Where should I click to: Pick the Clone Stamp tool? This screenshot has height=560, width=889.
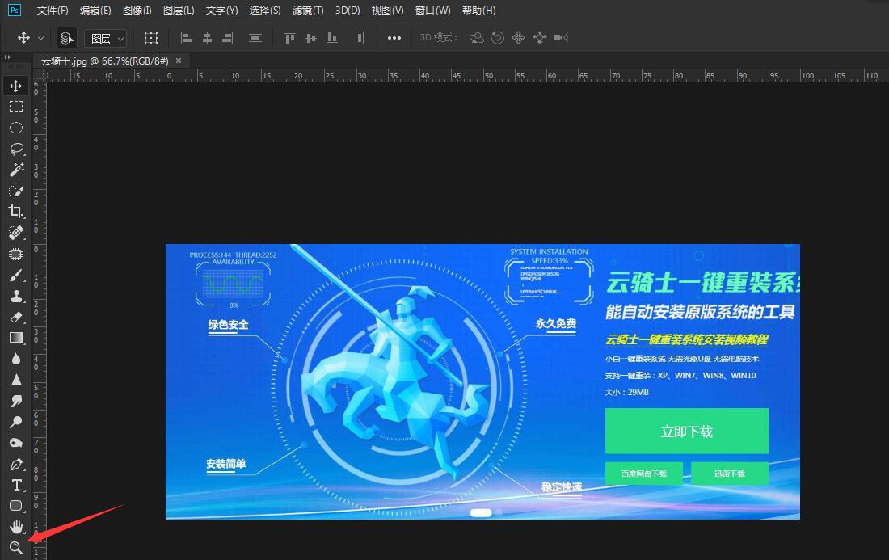[16, 296]
